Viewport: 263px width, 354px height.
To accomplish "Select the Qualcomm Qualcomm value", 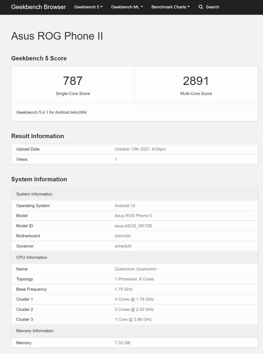I will point(136,269).
